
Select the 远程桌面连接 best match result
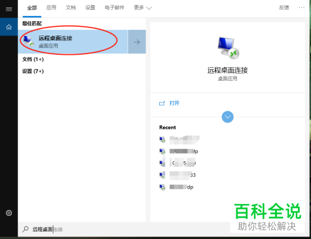coord(73,42)
